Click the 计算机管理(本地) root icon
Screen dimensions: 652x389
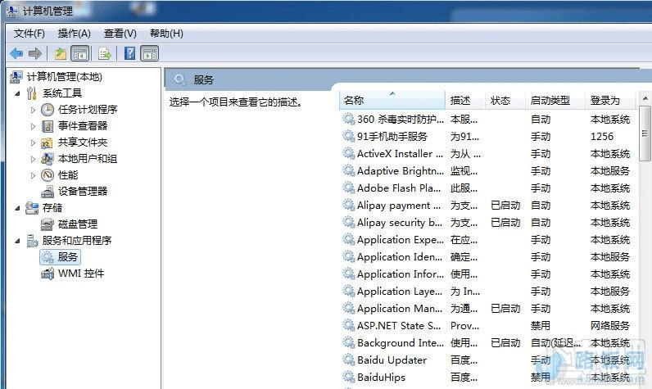16,77
